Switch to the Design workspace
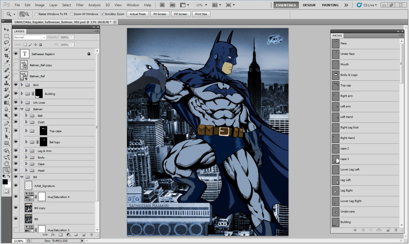The width and height of the screenshot is (409, 244). point(309,5)
